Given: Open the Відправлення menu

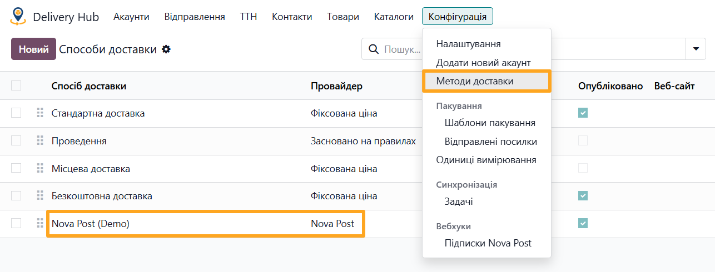Looking at the screenshot, I should pos(195,17).
